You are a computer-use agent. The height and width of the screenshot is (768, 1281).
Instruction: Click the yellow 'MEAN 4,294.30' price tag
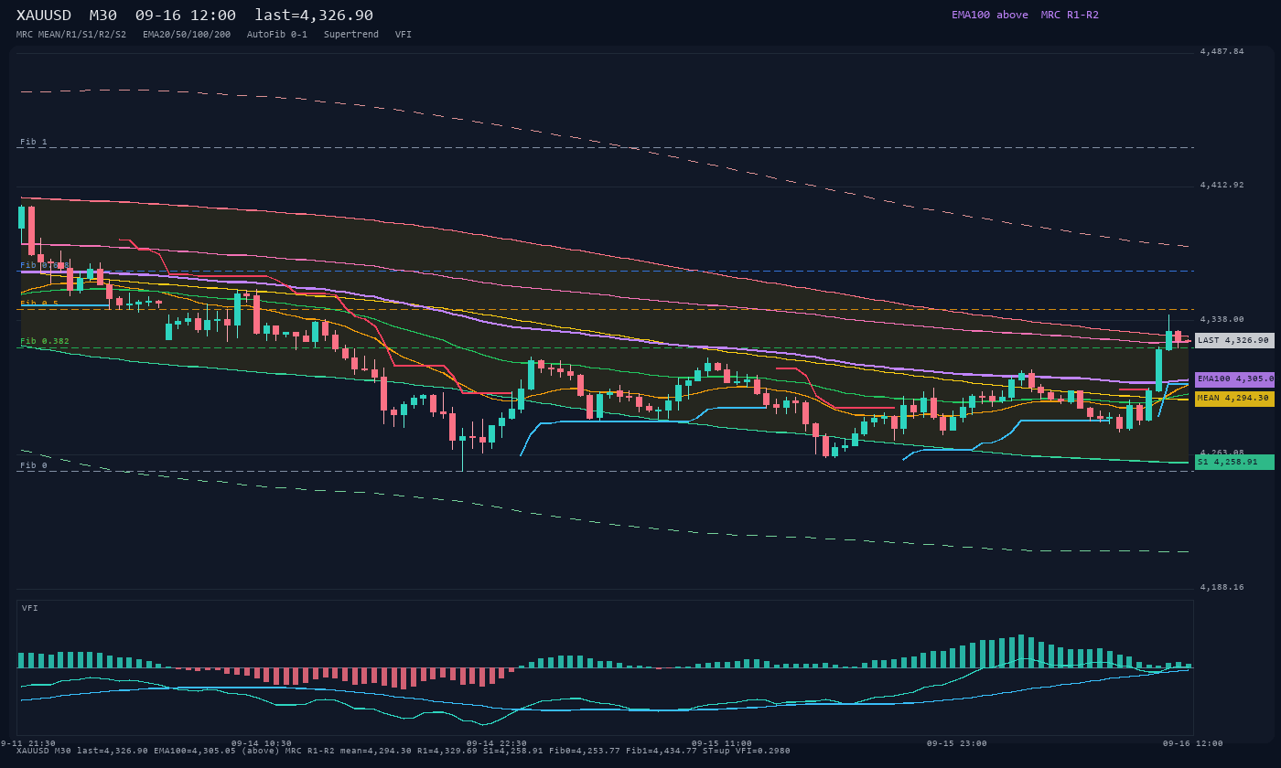pos(1234,399)
